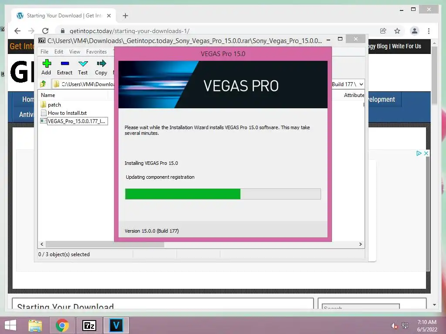Close the Starting Your Download tab
Image resolution: width=446 pixels, height=334 pixels.
point(108,16)
